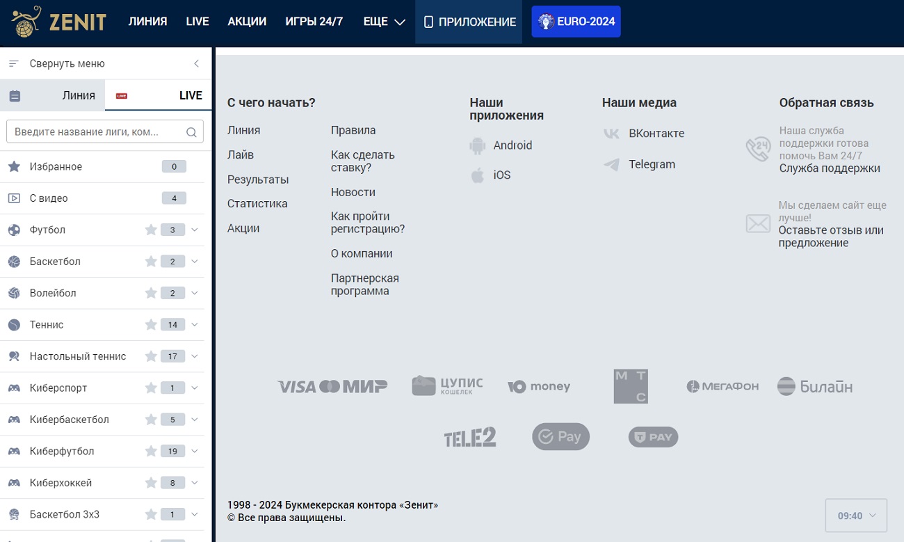Collapse menu with Свернуть меню arrow
904x542 pixels.
[196, 63]
